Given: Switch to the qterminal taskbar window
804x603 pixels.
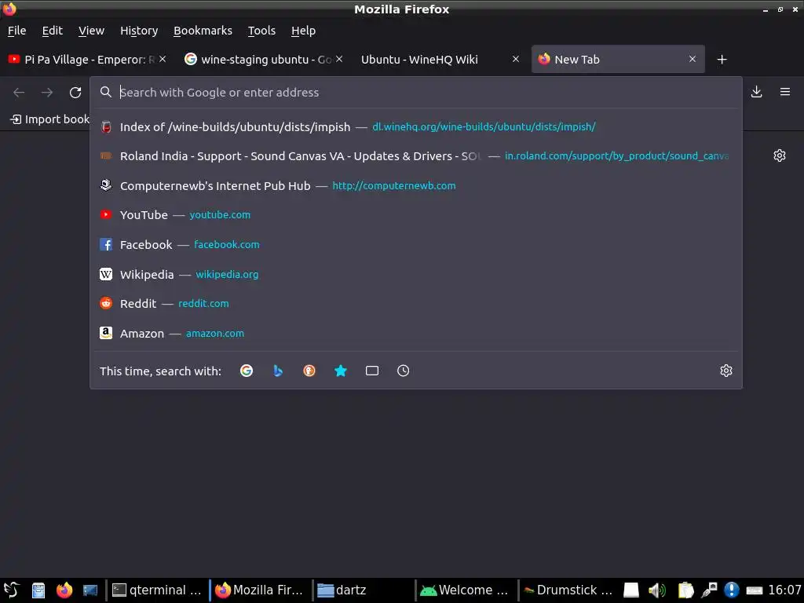Looking at the screenshot, I should pyautogui.click(x=156, y=590).
